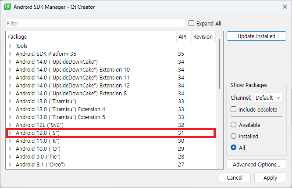292x188 pixels.
Task: Select the Available radio button
Action: [x=233, y=125]
